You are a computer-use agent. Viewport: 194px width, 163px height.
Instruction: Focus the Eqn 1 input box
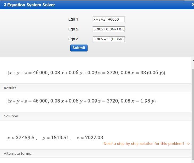[x=109, y=19]
